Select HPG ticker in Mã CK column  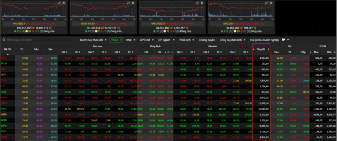click(x=4, y=109)
